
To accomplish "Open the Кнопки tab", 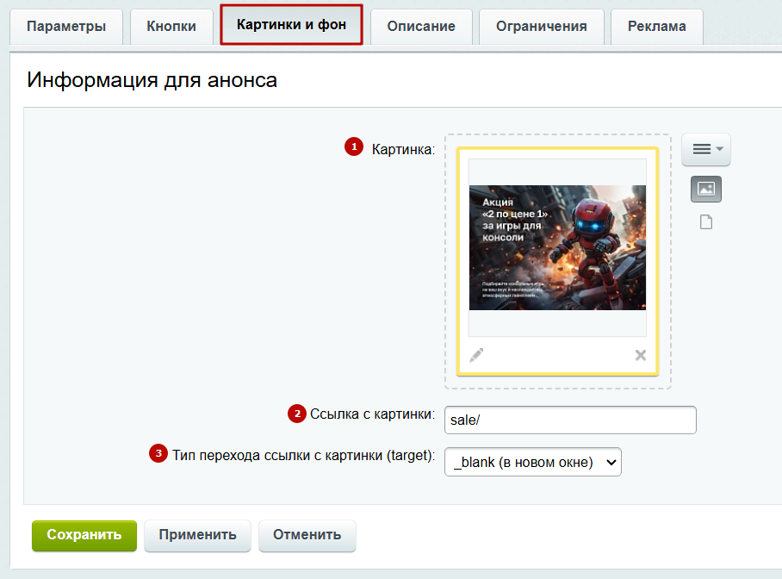I will pyautogui.click(x=171, y=27).
